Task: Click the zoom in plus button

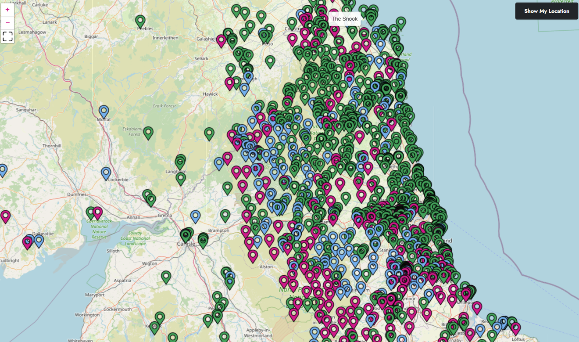Action: click(7, 10)
